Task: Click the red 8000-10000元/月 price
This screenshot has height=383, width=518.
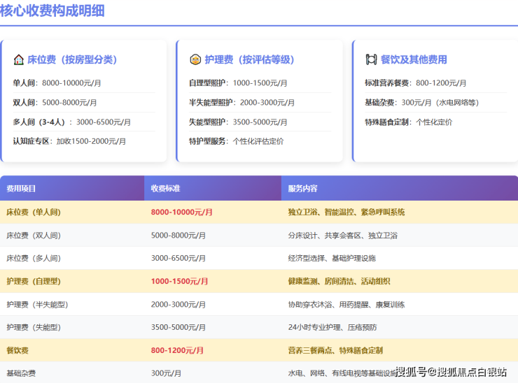Action: 182,212
